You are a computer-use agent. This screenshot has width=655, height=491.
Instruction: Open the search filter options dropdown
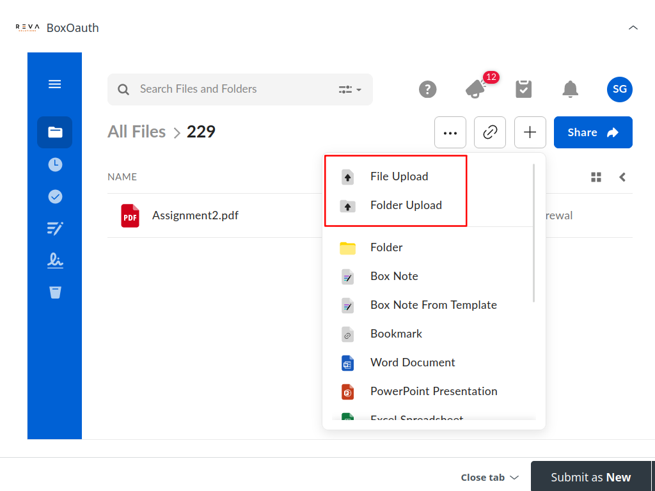coord(349,90)
